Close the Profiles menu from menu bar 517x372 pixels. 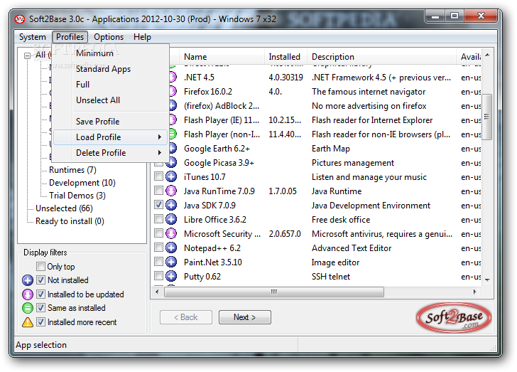point(70,37)
